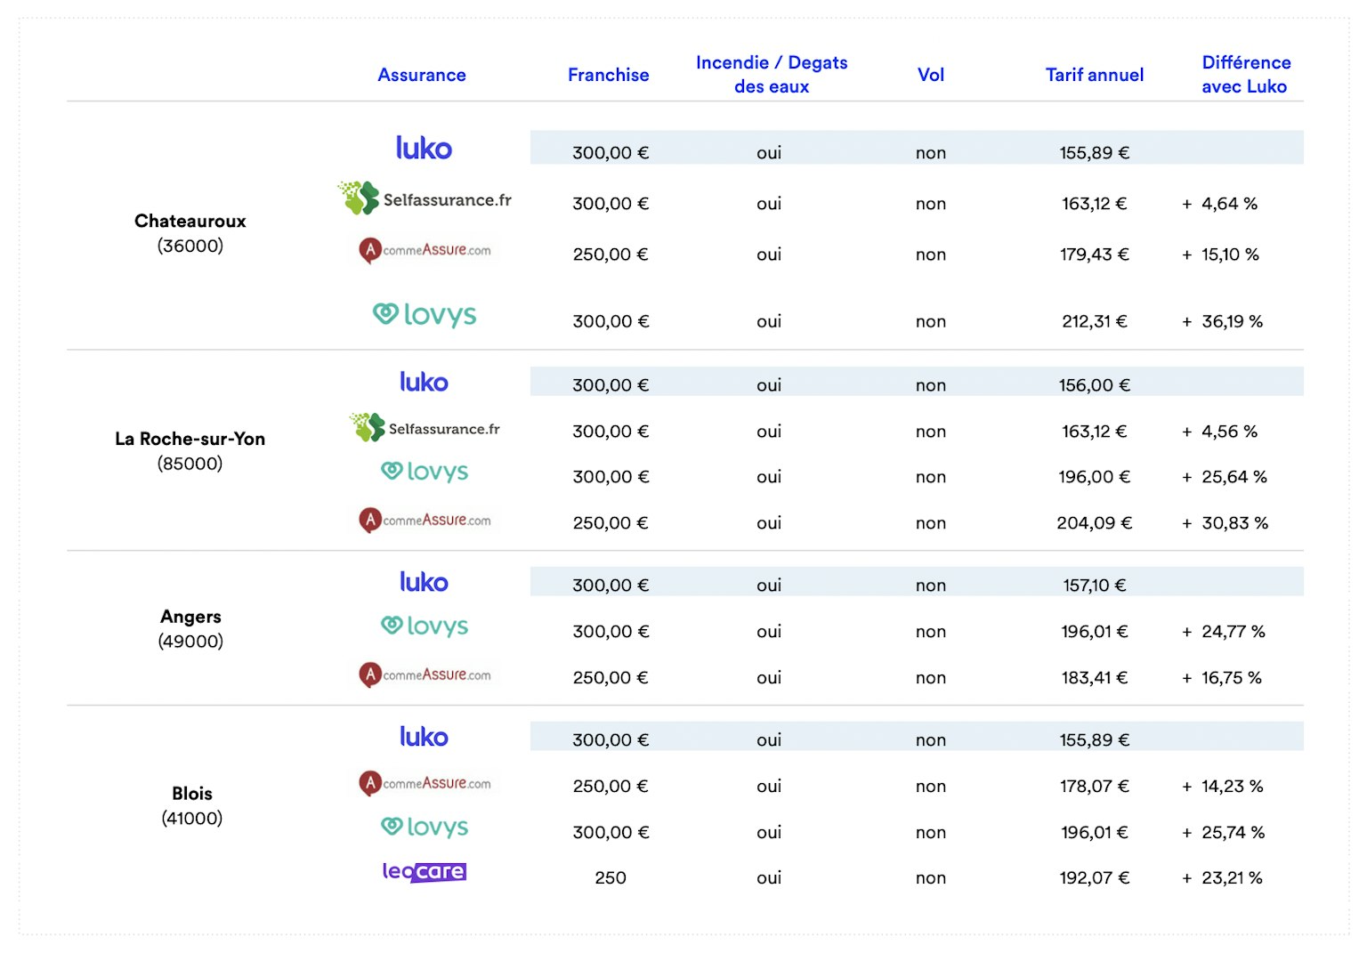The height and width of the screenshot is (953, 1367).
Task: Choose the Luko logo in the Blois section
Action: pos(424,737)
